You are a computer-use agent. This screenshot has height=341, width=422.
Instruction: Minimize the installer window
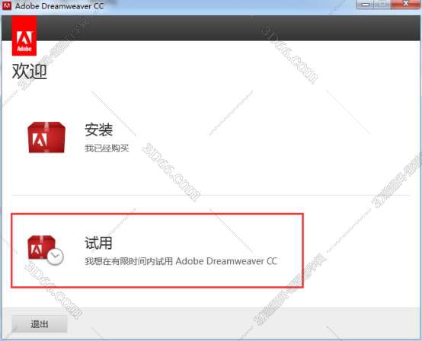366,4
